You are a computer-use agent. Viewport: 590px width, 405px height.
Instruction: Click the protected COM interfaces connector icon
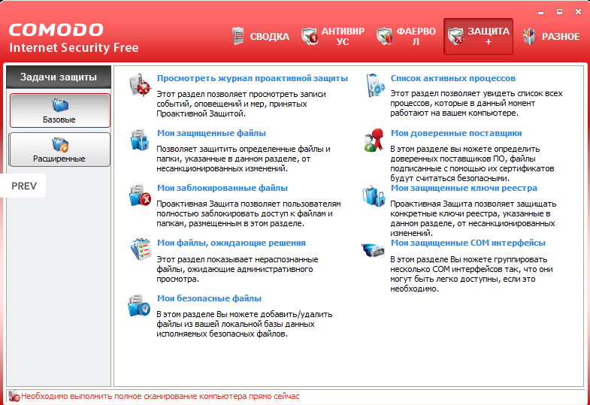tap(374, 249)
